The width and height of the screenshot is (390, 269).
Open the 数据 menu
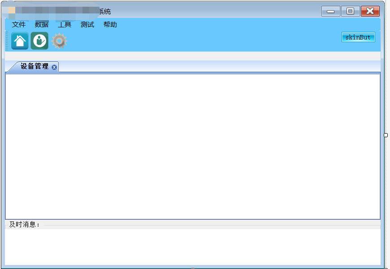pos(42,25)
